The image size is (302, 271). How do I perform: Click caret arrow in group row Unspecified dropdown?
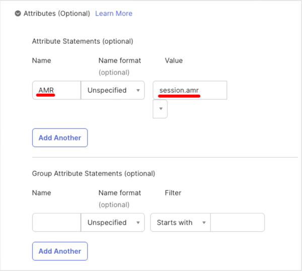(137, 223)
